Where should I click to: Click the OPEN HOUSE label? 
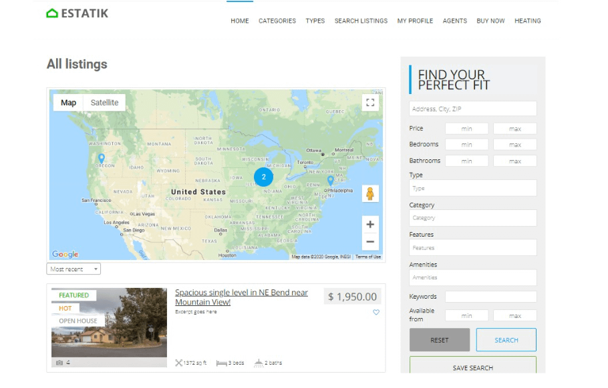click(x=78, y=321)
